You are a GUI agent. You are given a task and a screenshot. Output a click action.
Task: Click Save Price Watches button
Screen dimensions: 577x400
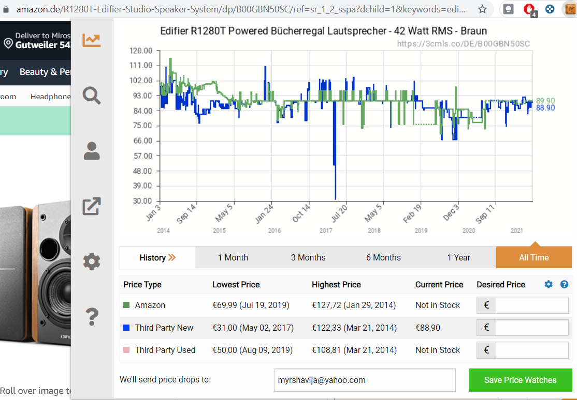(520, 380)
